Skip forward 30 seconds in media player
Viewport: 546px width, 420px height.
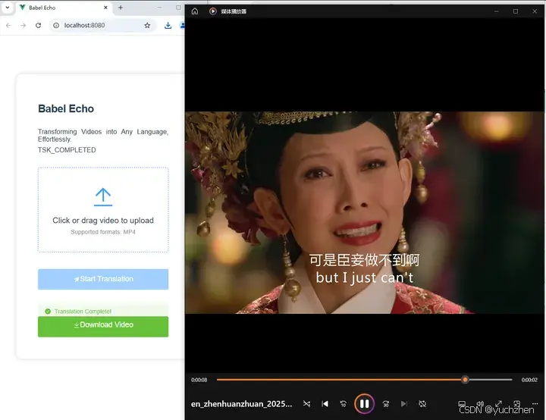(386, 403)
